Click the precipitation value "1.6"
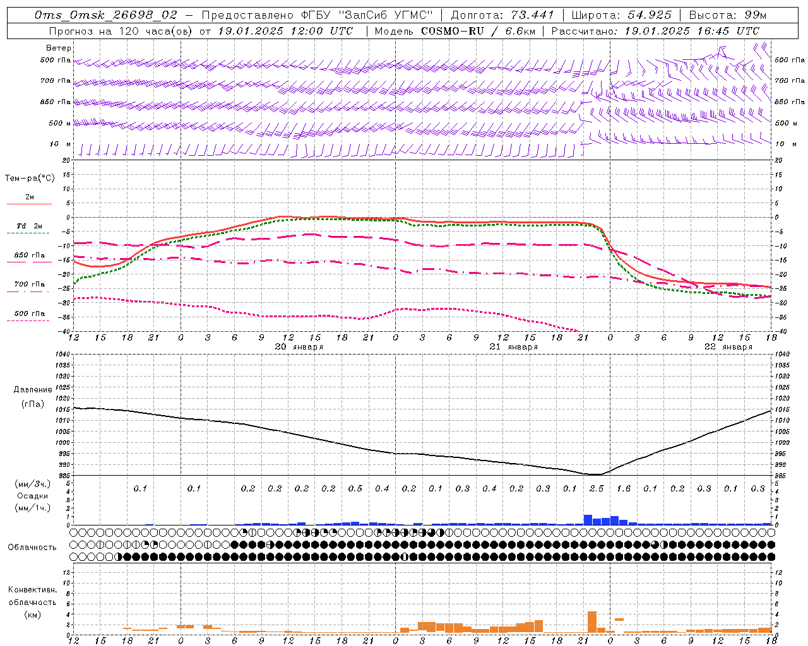Image resolution: width=808 pixels, height=646 pixels. pos(624,489)
